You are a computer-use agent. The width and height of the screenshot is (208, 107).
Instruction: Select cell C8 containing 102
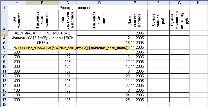coord(68,57)
